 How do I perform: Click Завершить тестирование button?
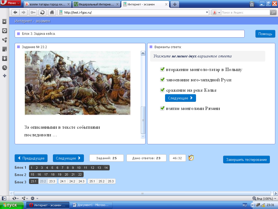247,159
